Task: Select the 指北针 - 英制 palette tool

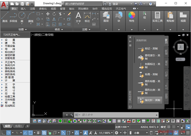Action: 150,100
